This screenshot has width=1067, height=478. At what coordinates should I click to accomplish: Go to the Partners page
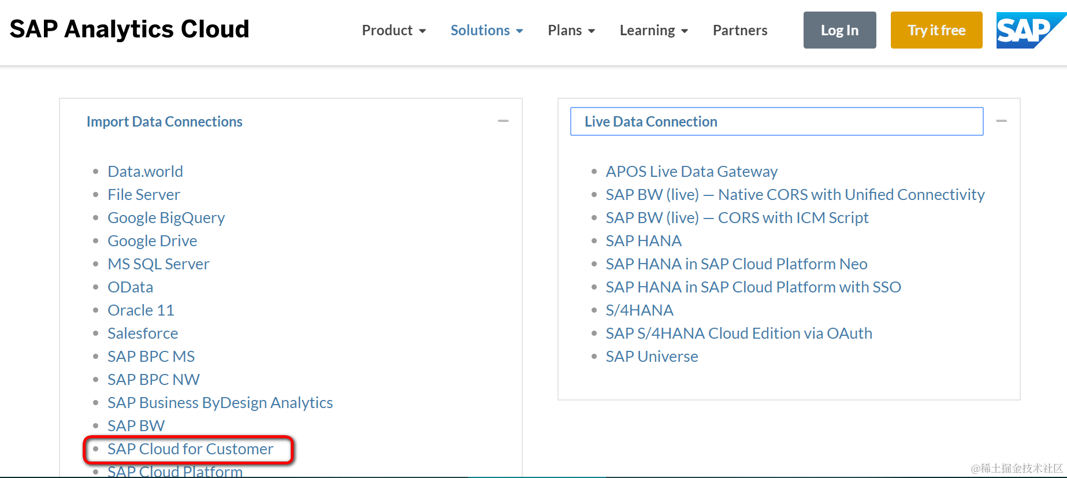click(739, 31)
